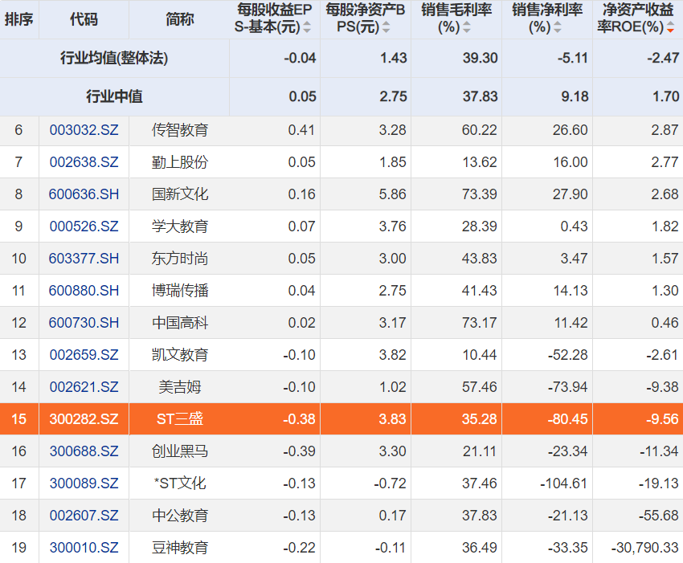Select company name 勤上股份

[x=180, y=162]
